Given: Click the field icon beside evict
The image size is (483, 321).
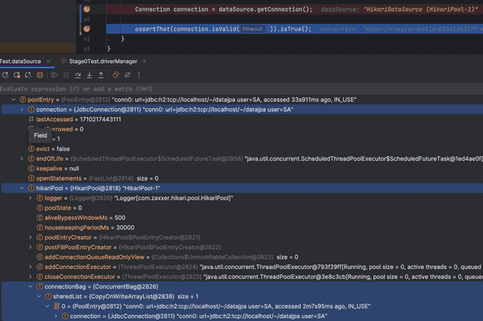Looking at the screenshot, I should pyautogui.click(x=31, y=149).
